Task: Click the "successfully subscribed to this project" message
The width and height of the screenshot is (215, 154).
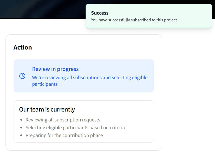Action: 134,20
